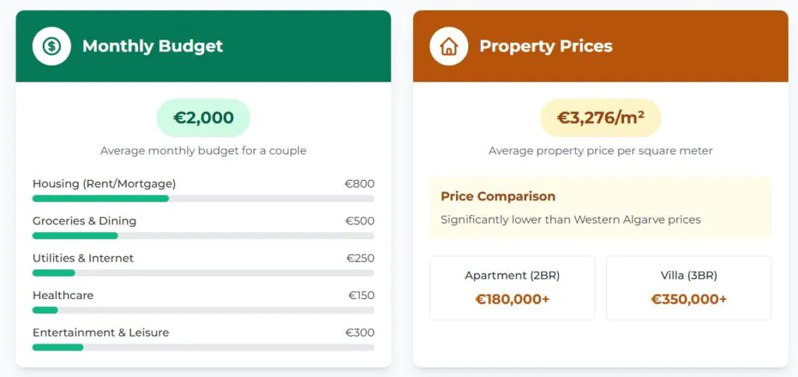798x377 pixels.
Task: Click the Healthcare progress bar
Action: click(x=203, y=310)
